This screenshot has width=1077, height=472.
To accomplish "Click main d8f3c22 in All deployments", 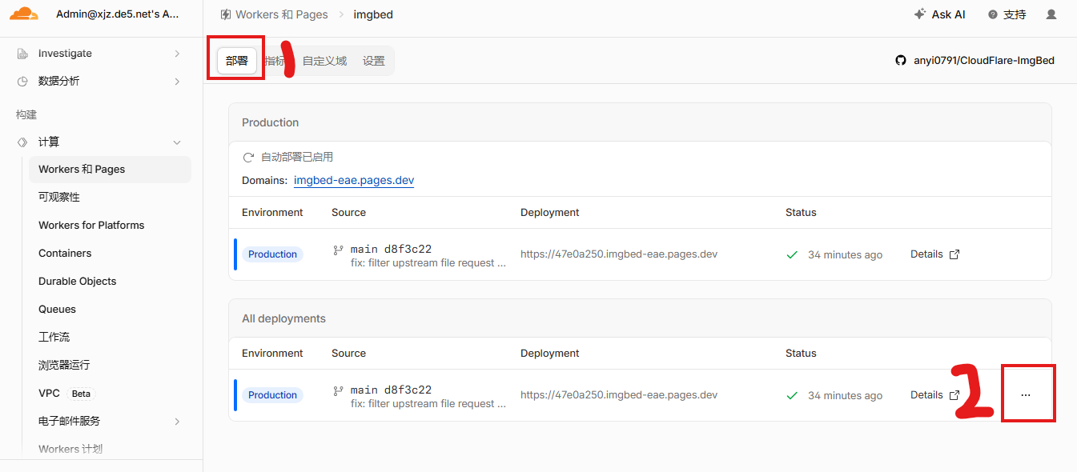I will (391, 390).
